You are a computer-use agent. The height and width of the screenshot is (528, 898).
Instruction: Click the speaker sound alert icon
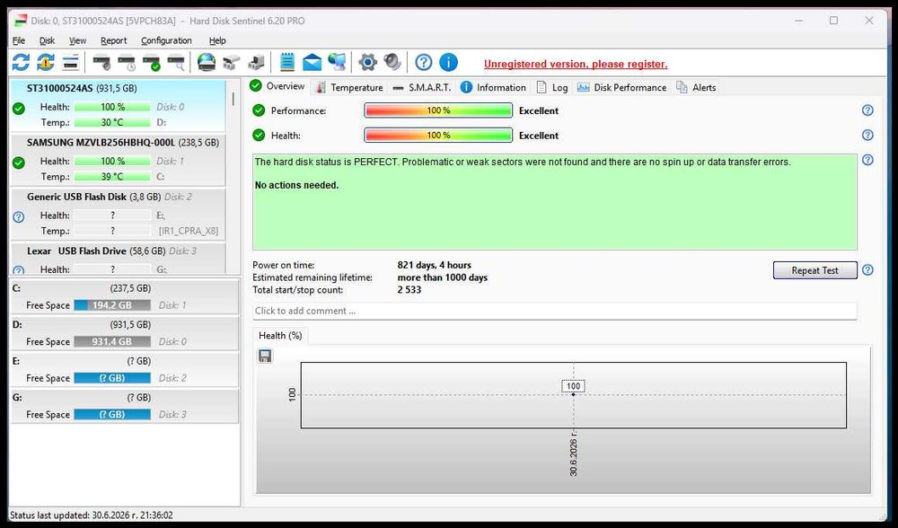392,62
